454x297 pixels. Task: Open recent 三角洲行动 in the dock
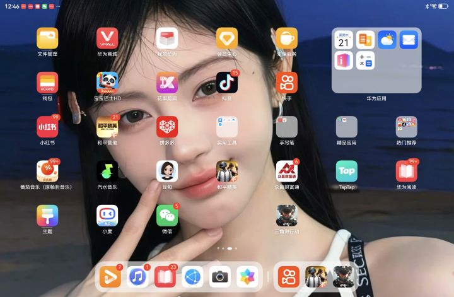click(x=344, y=277)
